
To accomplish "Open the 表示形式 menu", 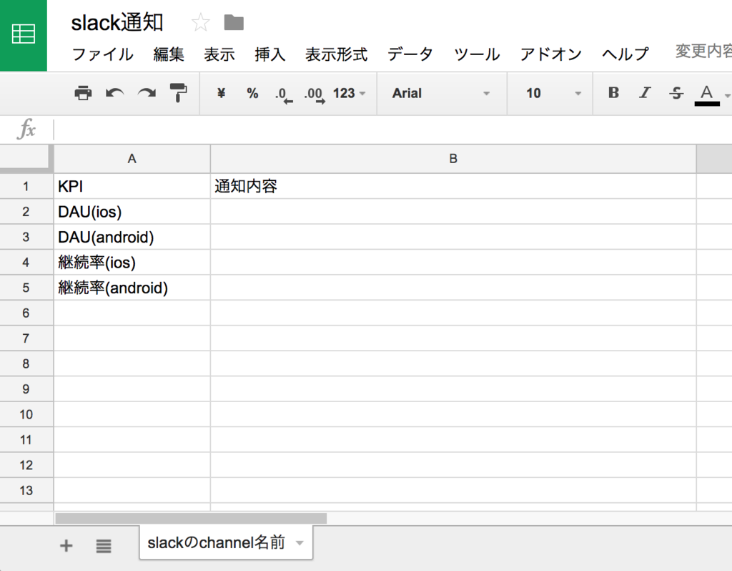I will [x=336, y=54].
